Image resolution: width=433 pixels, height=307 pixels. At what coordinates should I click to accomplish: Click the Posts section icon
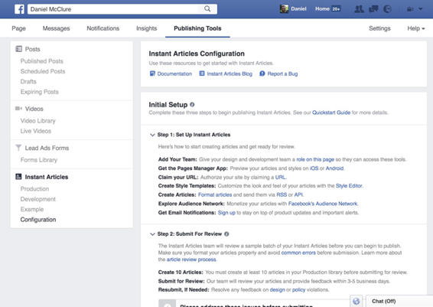19,49
